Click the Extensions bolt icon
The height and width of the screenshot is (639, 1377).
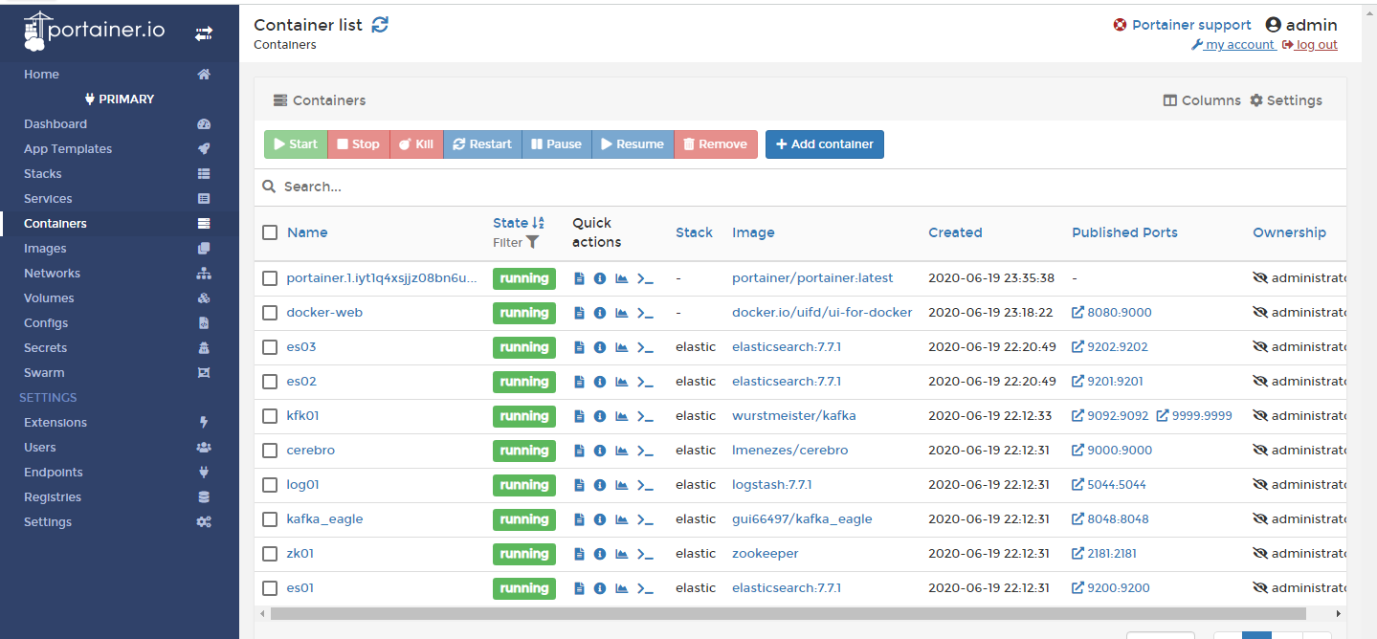204,423
